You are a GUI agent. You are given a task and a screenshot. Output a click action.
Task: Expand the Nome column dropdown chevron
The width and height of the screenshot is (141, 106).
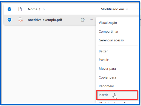(44, 9)
